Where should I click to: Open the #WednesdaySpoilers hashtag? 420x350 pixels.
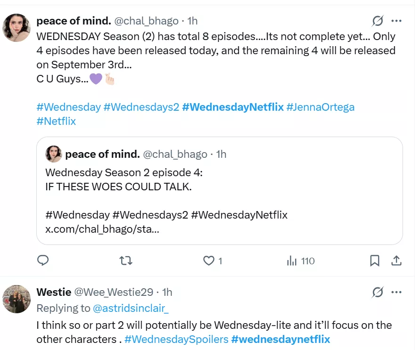coord(176,339)
